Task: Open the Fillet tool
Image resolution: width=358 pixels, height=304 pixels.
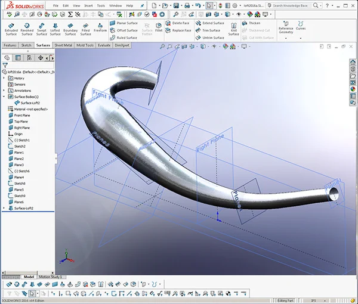Action: click(x=159, y=27)
